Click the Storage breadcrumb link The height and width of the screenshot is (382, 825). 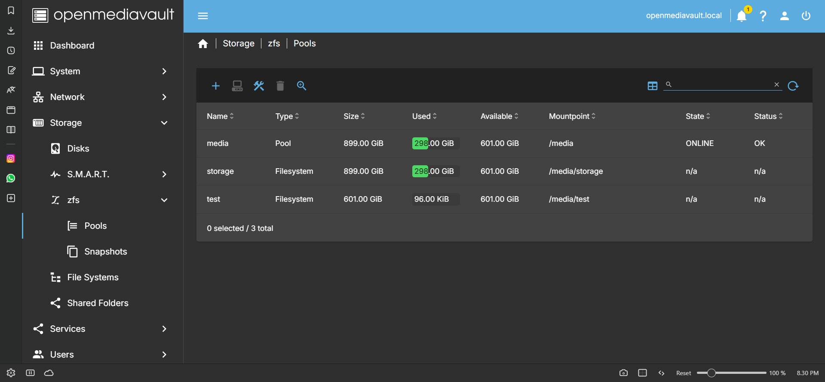tap(238, 43)
